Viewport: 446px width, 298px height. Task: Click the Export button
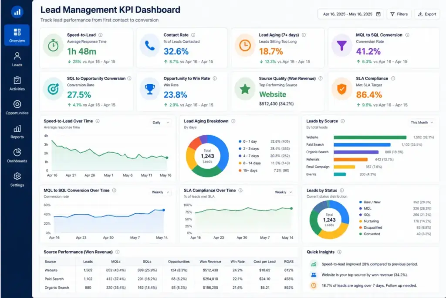tap(427, 14)
